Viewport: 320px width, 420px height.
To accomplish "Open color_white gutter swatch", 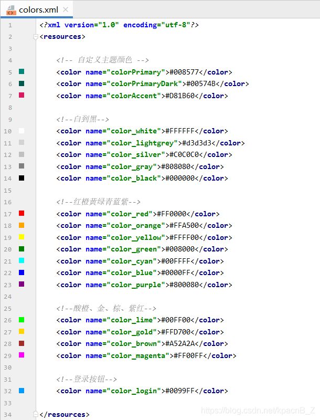I will coord(22,131).
